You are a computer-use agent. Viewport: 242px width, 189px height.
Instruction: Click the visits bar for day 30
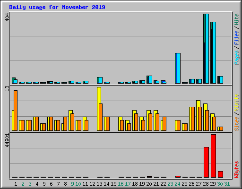(218, 129)
